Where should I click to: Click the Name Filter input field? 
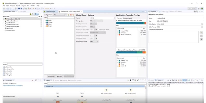coord(24,17)
